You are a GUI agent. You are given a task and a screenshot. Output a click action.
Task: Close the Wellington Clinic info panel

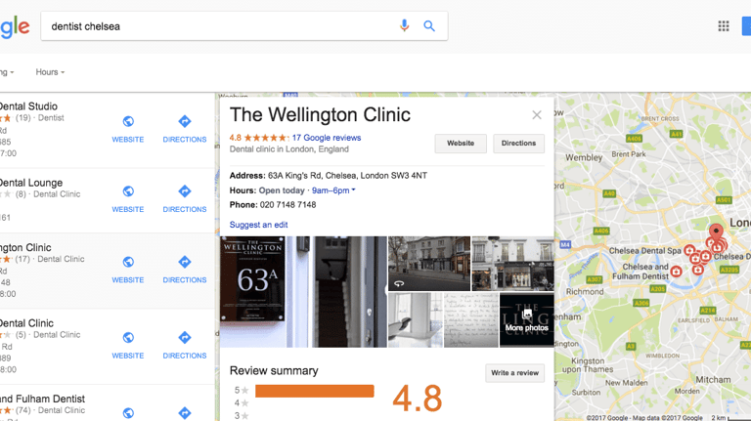coord(537,115)
